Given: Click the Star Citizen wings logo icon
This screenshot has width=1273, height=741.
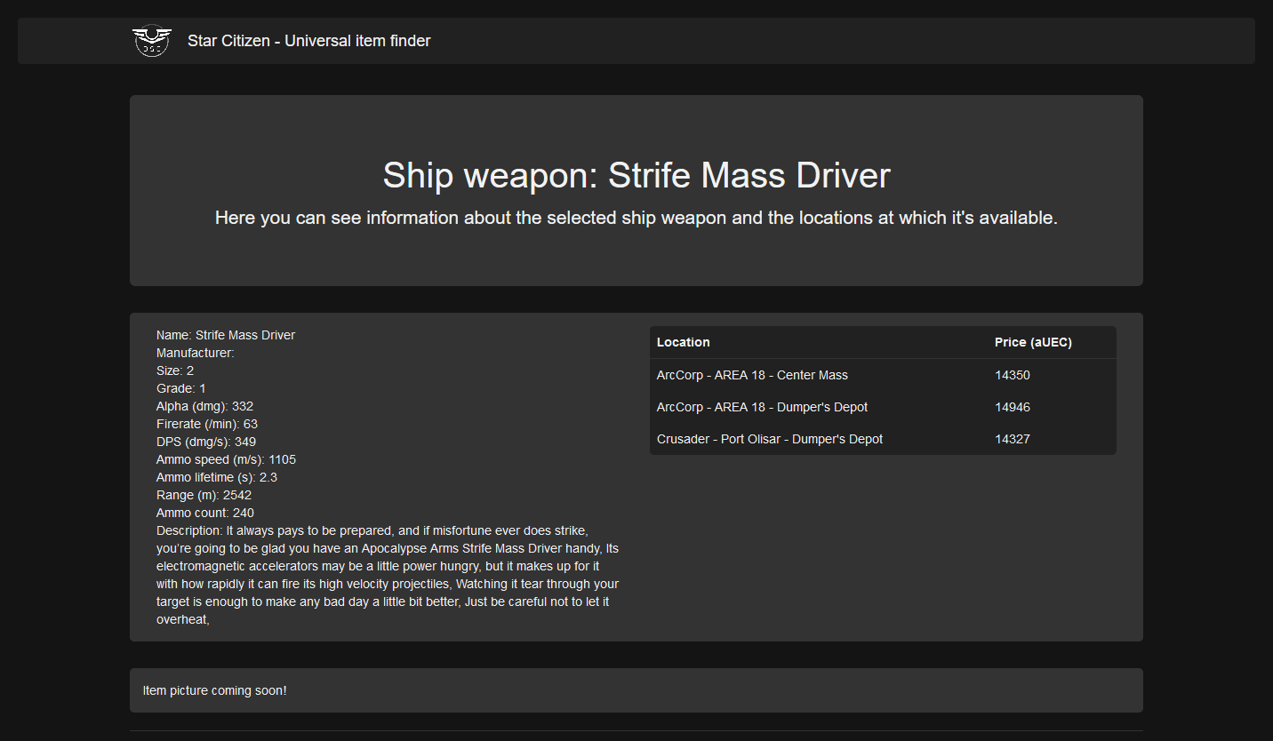Looking at the screenshot, I should coord(152,40).
